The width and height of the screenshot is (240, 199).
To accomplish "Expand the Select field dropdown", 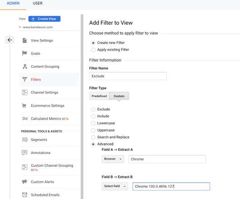I will (115, 186).
